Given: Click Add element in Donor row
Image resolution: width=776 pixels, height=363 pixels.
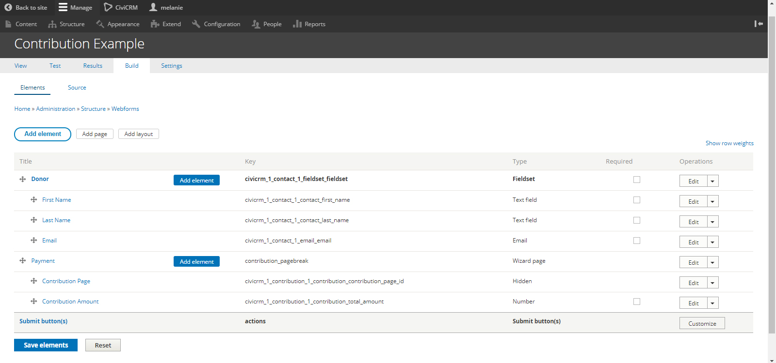Looking at the screenshot, I should 196,180.
